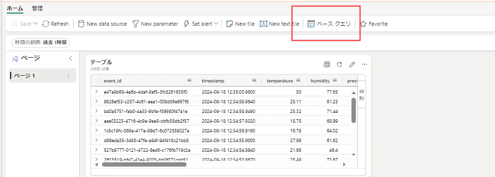495x177 pixels.
Task: Open timestamp column menu icon
Action: pos(254,80)
